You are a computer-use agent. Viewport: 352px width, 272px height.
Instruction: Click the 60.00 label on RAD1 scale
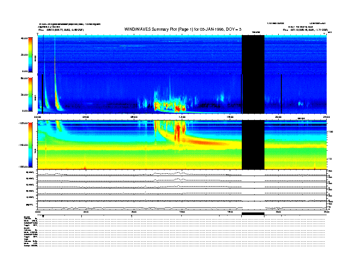24,78
